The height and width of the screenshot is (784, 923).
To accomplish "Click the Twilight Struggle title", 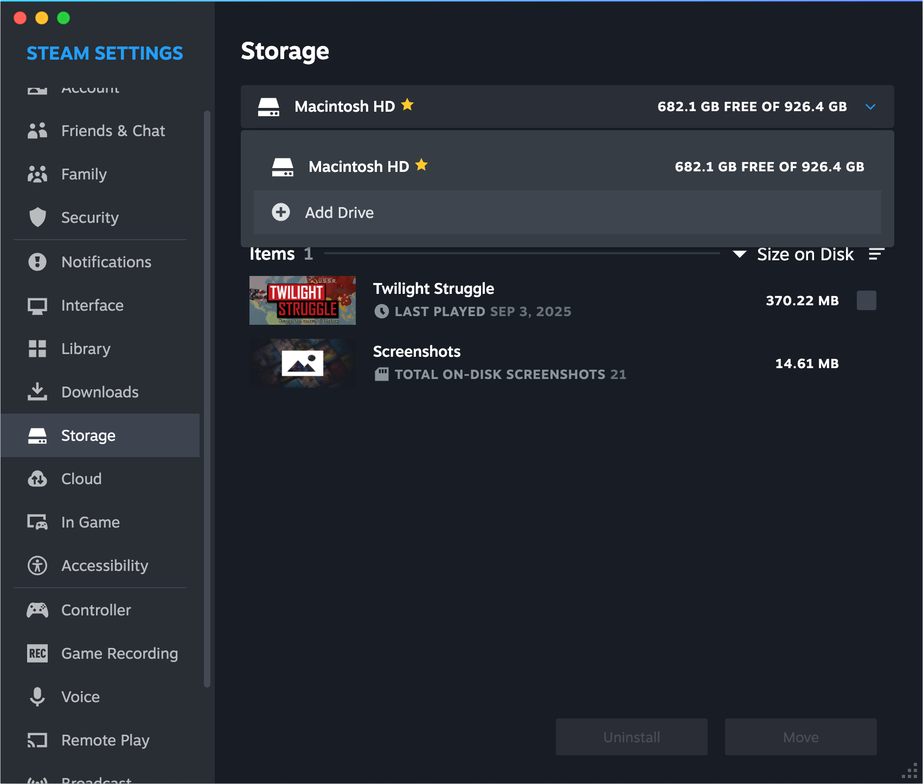I will (x=433, y=288).
